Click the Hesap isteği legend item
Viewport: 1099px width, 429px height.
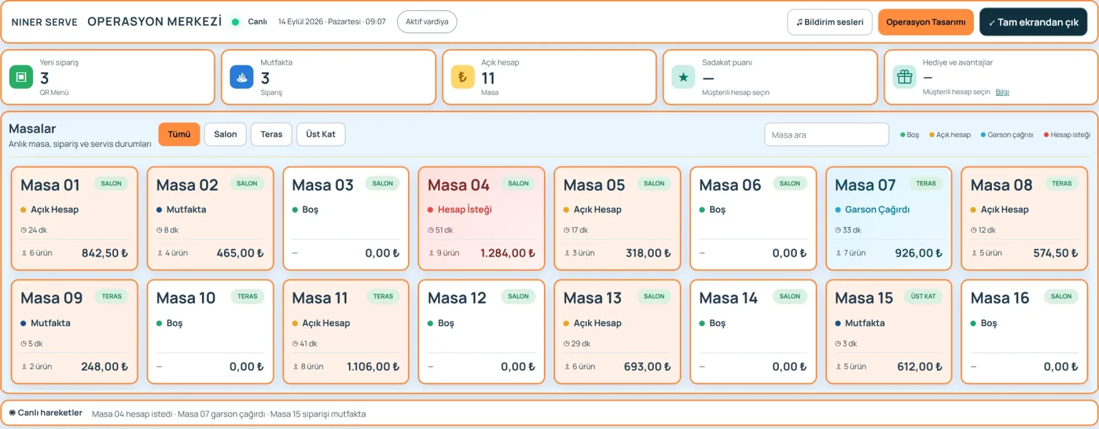point(1067,135)
